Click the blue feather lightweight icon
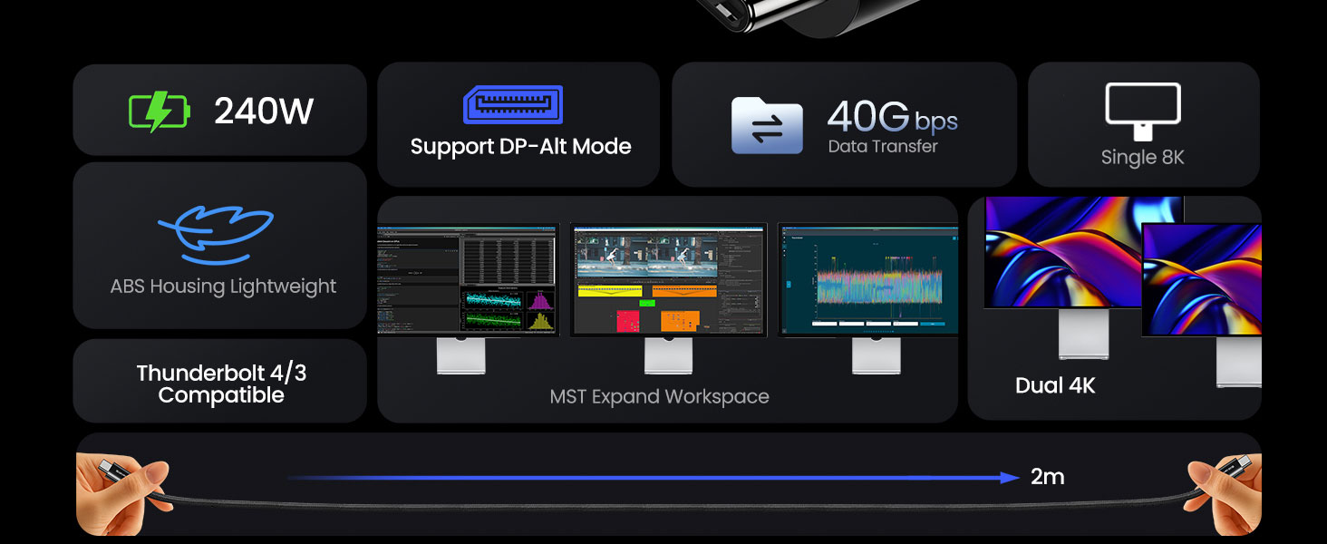 (217, 232)
